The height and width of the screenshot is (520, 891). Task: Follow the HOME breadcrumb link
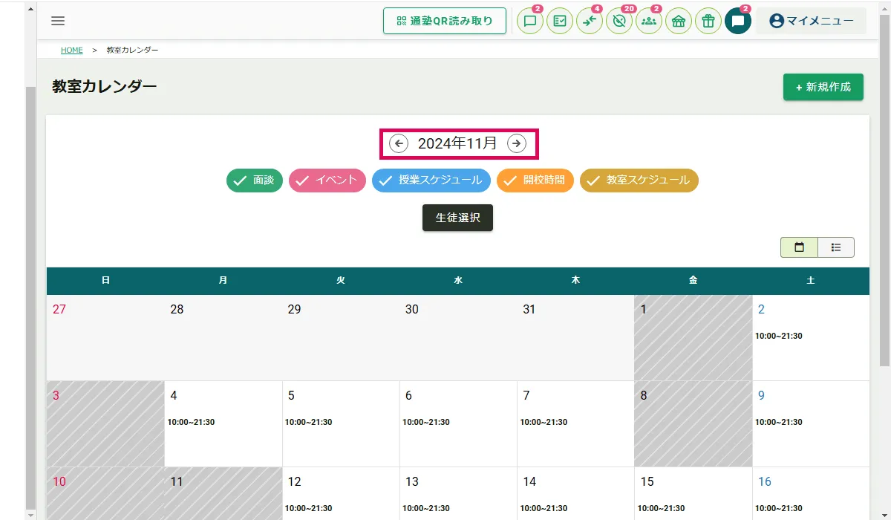(x=72, y=50)
